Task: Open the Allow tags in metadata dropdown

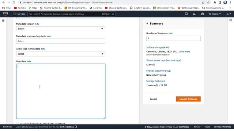Action: (x=61, y=54)
